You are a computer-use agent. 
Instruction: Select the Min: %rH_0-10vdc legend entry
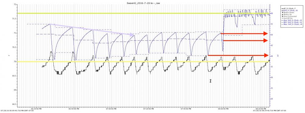point(292,22)
